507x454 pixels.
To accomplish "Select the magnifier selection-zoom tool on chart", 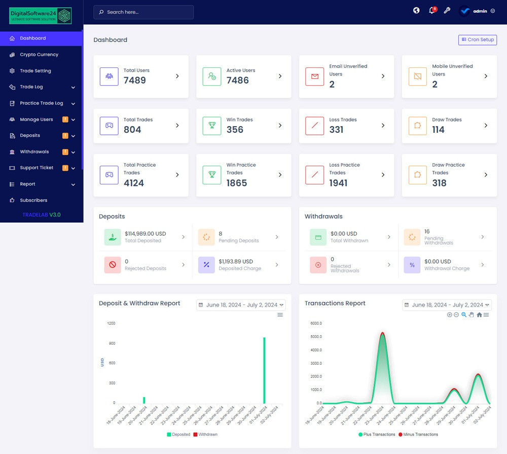I will (464, 315).
